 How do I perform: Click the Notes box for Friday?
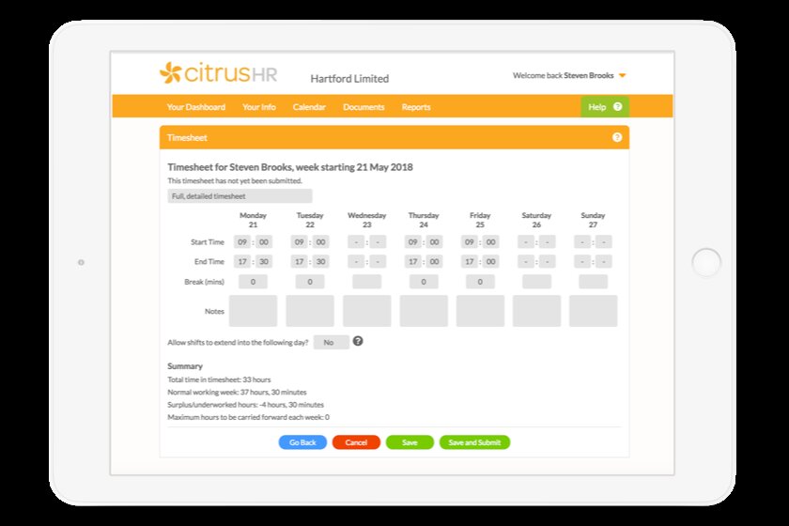[480, 311]
